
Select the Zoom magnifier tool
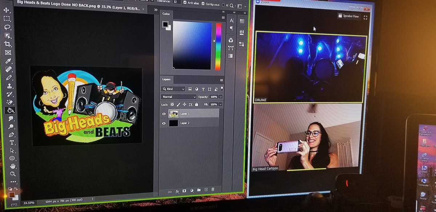[x=13, y=174]
